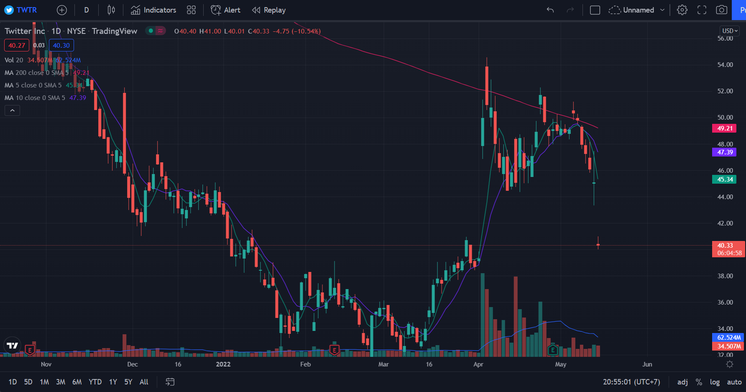746x392 pixels.
Task: Open the layout setup square icon
Action: coord(595,10)
